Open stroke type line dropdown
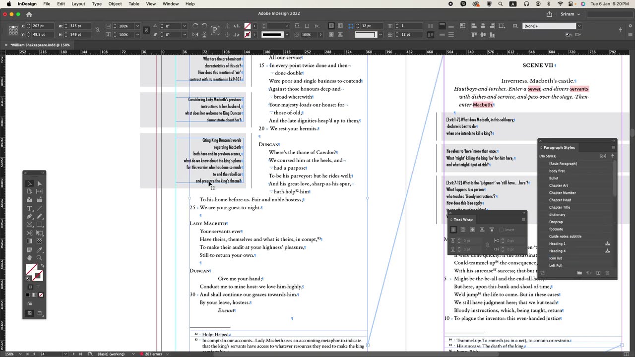635x357 pixels. click(286, 35)
